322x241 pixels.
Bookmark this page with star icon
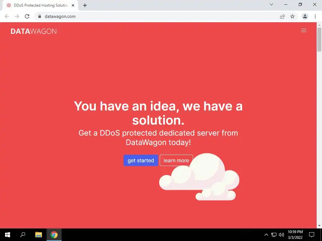click(292, 16)
